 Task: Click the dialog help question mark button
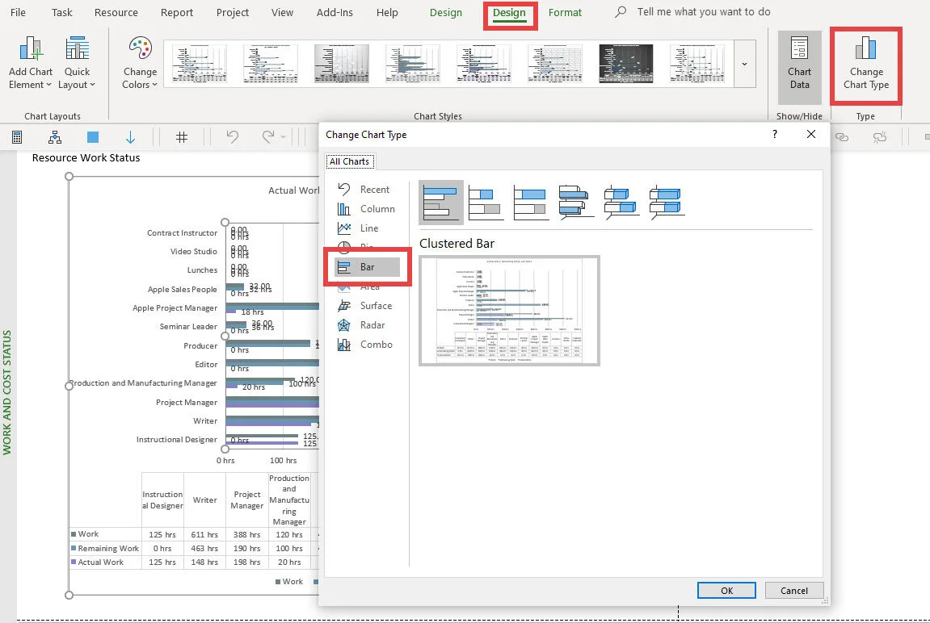[775, 135]
